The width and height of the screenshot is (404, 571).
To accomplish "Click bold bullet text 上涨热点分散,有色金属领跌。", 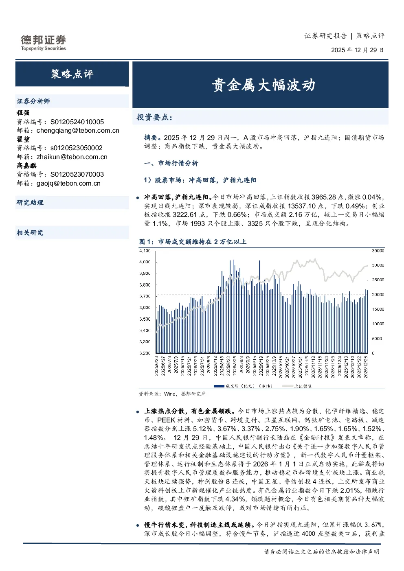I will [x=189, y=411].
